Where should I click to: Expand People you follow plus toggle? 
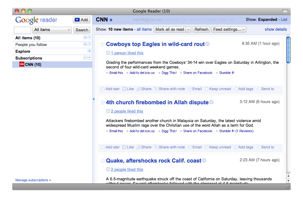click(x=85, y=44)
